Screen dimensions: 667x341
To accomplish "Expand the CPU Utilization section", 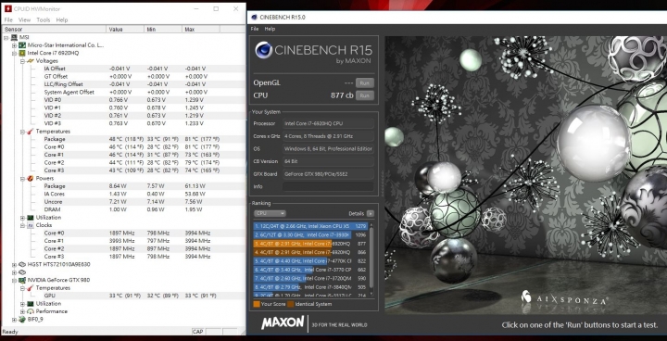I will coord(22,218).
